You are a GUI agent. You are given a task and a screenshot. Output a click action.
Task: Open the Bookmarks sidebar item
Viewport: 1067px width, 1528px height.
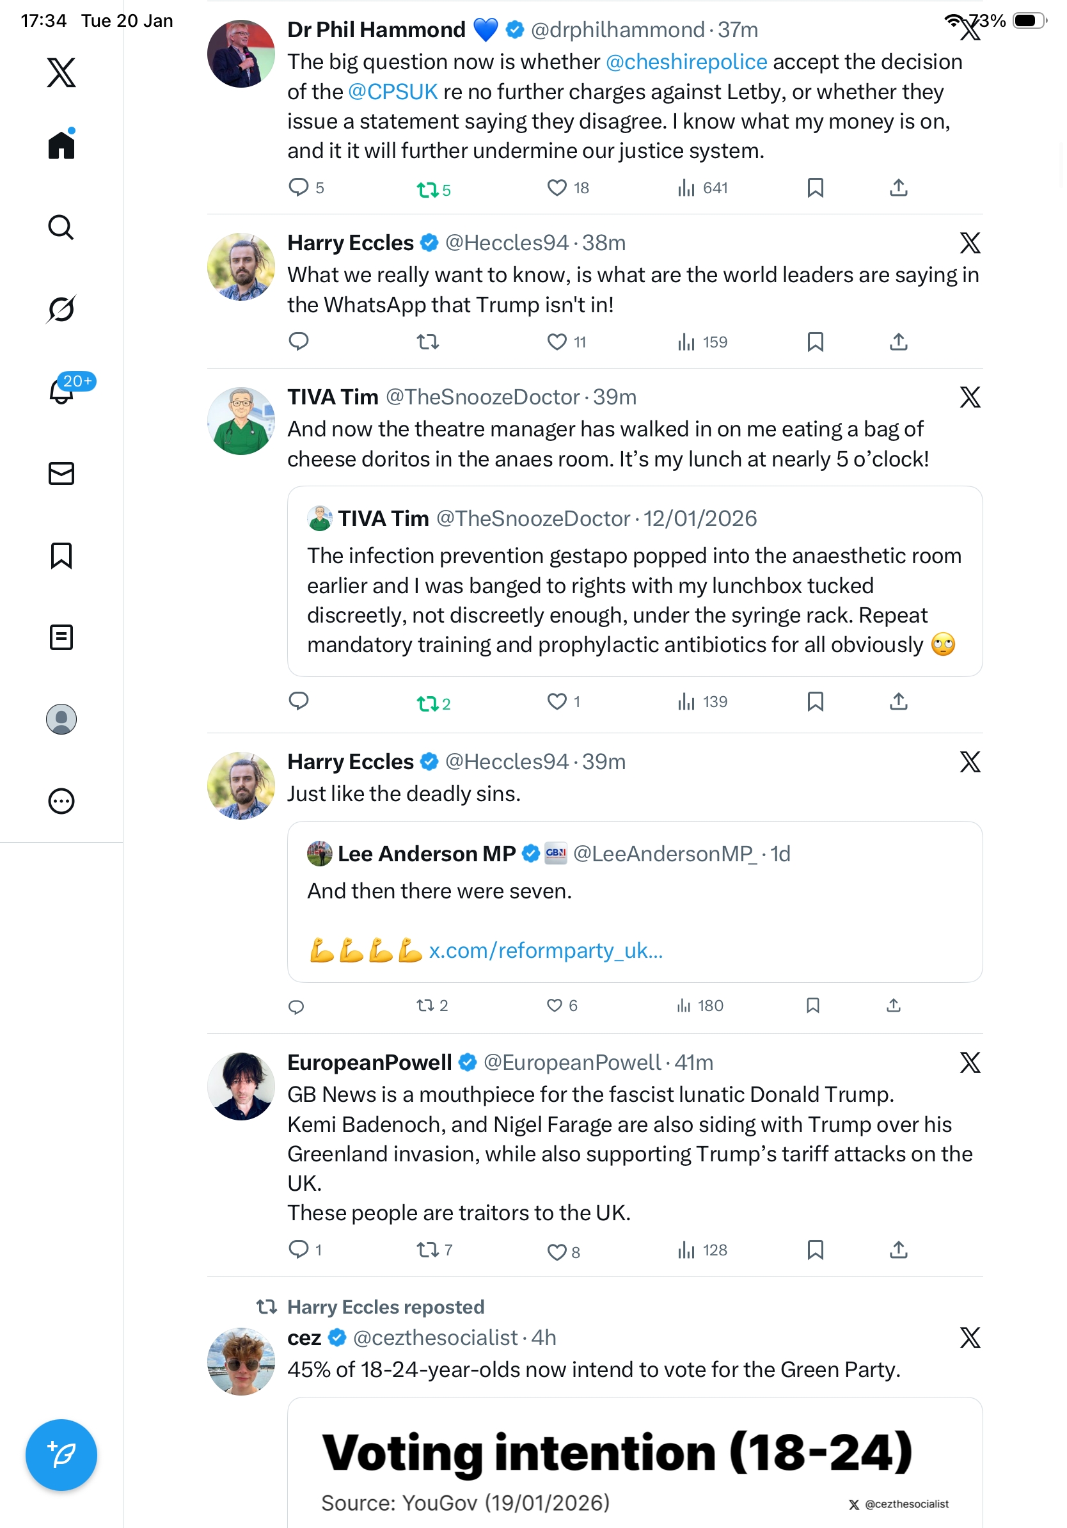tap(61, 555)
